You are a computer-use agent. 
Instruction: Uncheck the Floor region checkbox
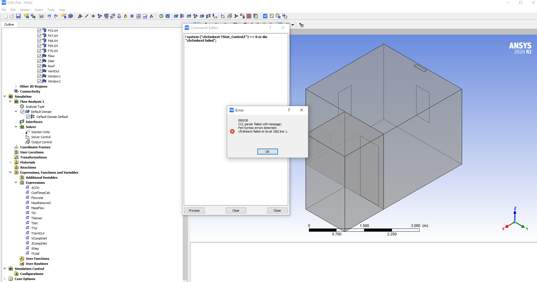(x=39, y=56)
